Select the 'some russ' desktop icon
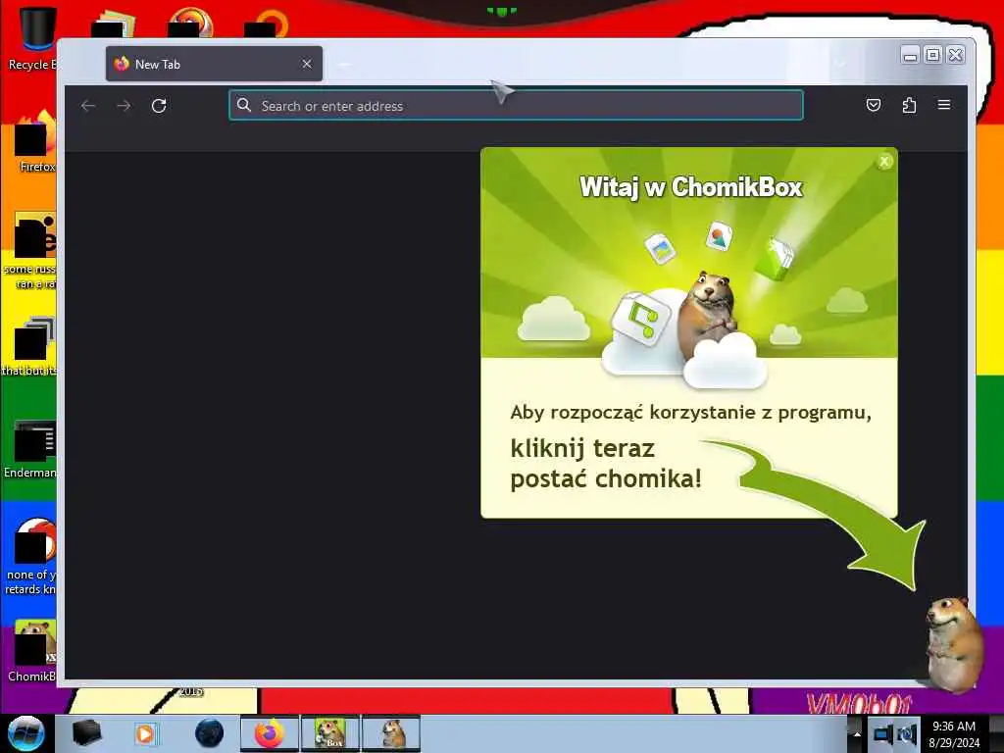1004x753 pixels. (x=30, y=250)
